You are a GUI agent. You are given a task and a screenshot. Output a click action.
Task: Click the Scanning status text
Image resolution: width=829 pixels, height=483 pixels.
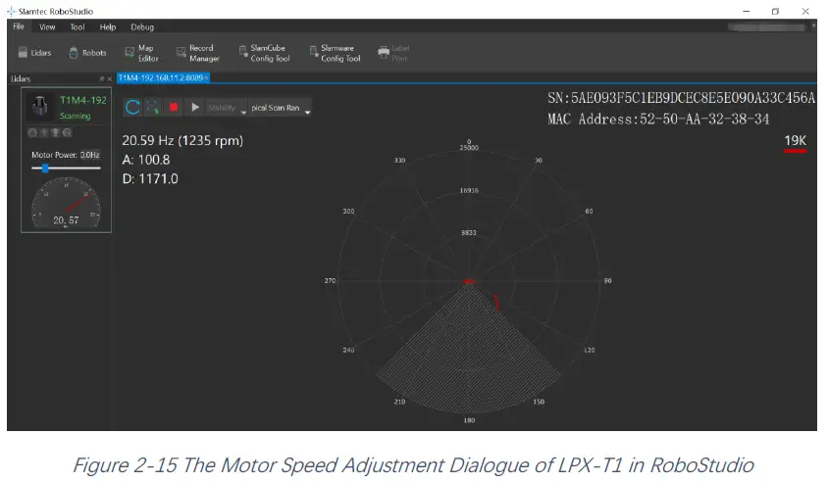click(76, 116)
